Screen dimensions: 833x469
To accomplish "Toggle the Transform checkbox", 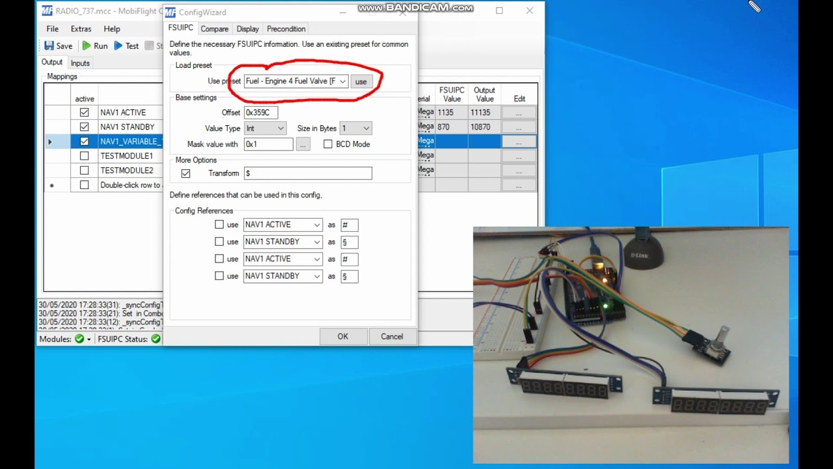I will tap(185, 173).
